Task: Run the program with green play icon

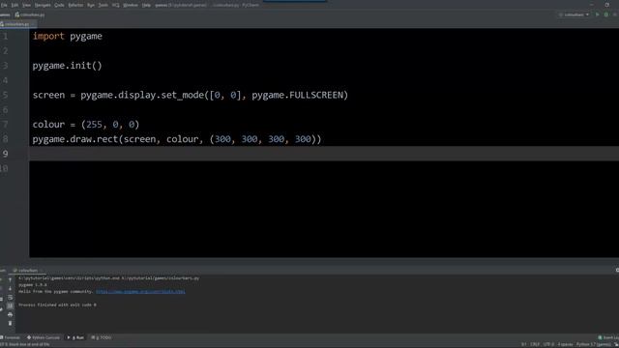Action: pos(598,14)
